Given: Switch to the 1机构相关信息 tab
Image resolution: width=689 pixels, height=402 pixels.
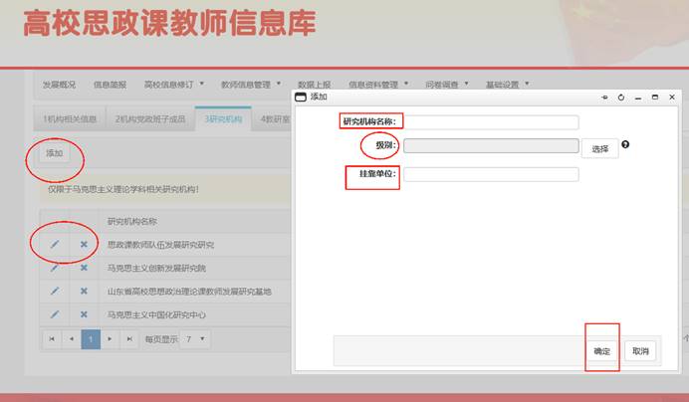Looking at the screenshot, I should [70, 119].
